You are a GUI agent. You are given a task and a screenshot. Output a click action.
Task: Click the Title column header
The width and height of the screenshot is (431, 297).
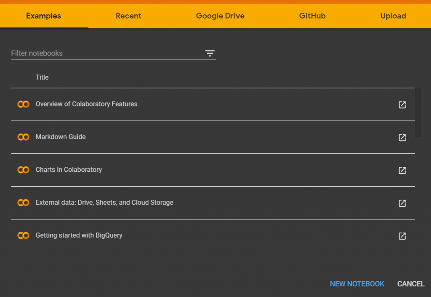42,77
